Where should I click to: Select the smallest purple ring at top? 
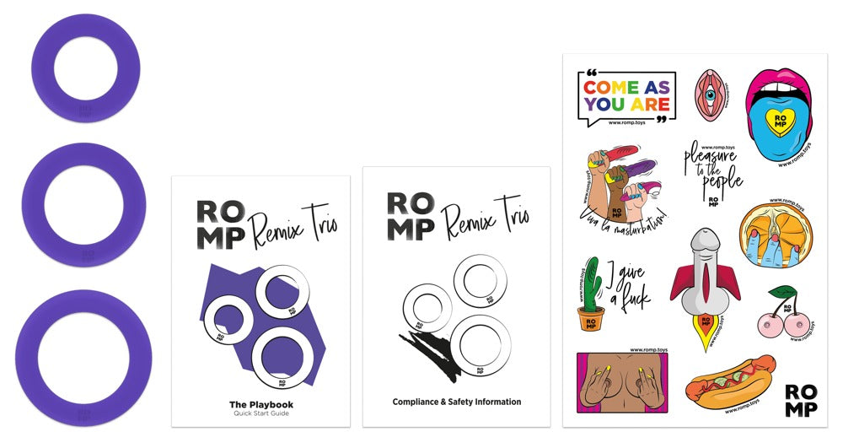(x=86, y=68)
